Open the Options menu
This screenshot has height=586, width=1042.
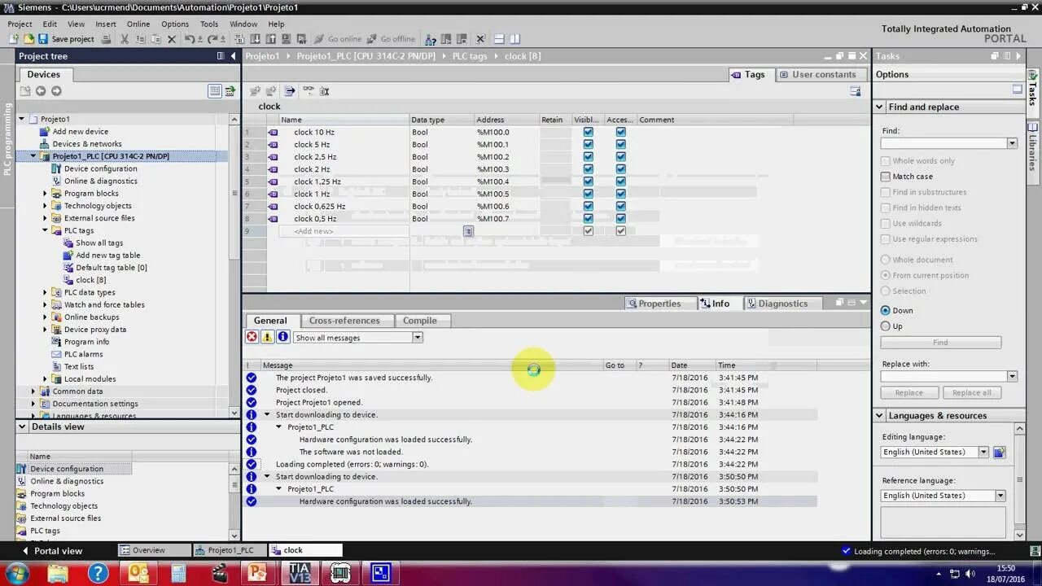(x=175, y=24)
